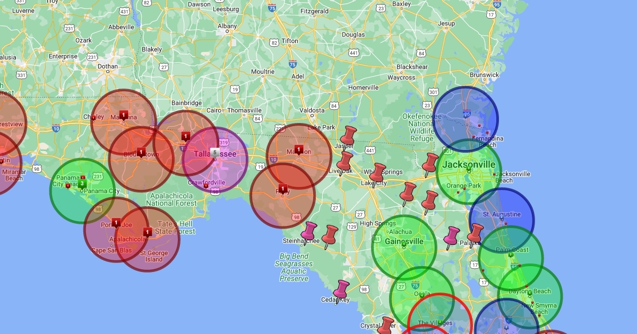Click the pink pushpin at Cedar Key
The width and height of the screenshot is (637, 334).
pyautogui.click(x=341, y=289)
